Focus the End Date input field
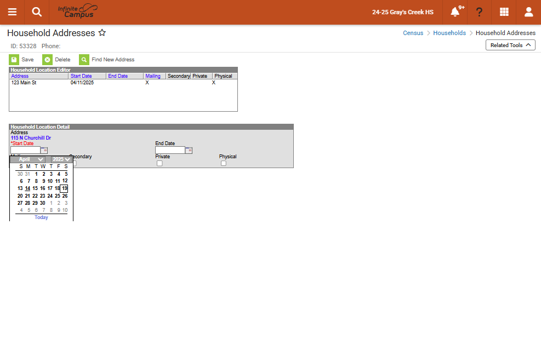Screen dimensions: 541x351 [x=170, y=151]
